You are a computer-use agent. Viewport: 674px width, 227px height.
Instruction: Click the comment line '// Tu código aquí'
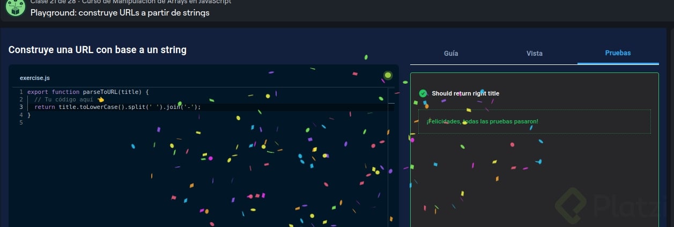point(64,100)
